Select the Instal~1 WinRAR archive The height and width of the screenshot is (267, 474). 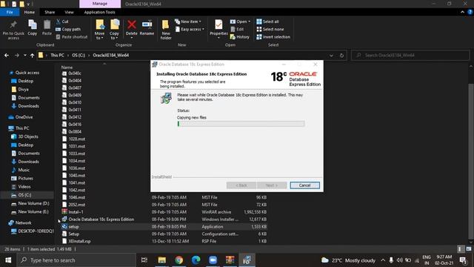[76, 212]
